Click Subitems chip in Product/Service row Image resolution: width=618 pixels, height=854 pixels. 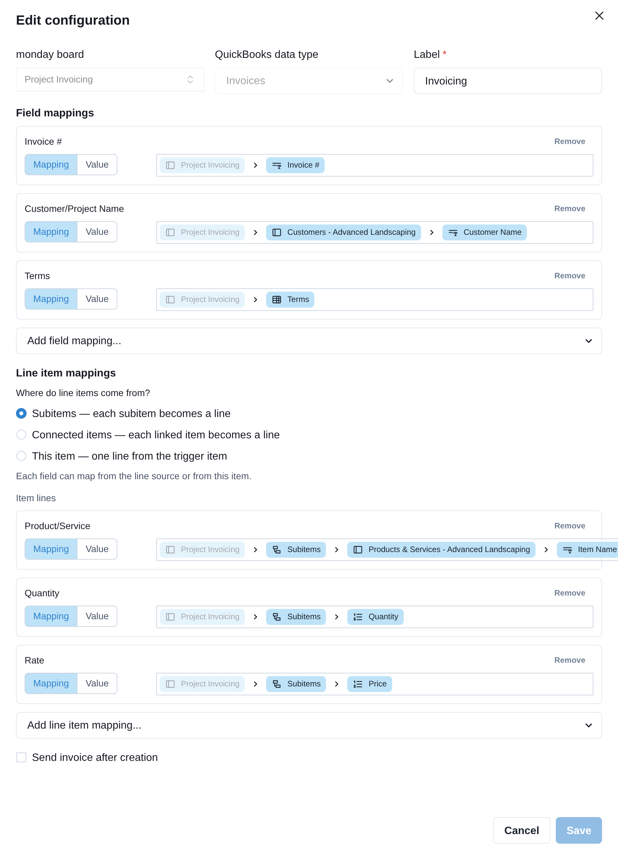point(296,550)
